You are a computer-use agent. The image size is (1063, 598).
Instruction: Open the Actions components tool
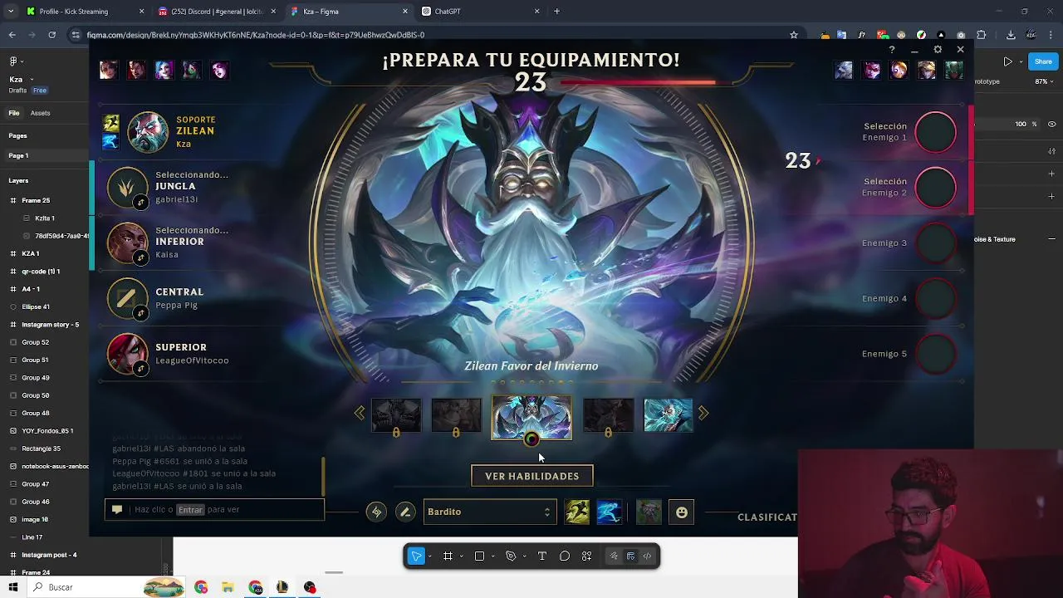(587, 556)
